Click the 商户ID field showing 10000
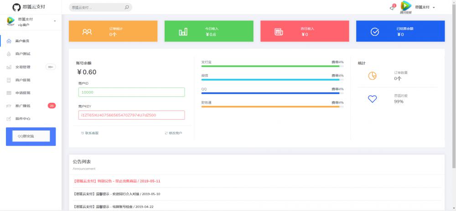Image resolution: width=456 pixels, height=211 pixels. pos(131,92)
